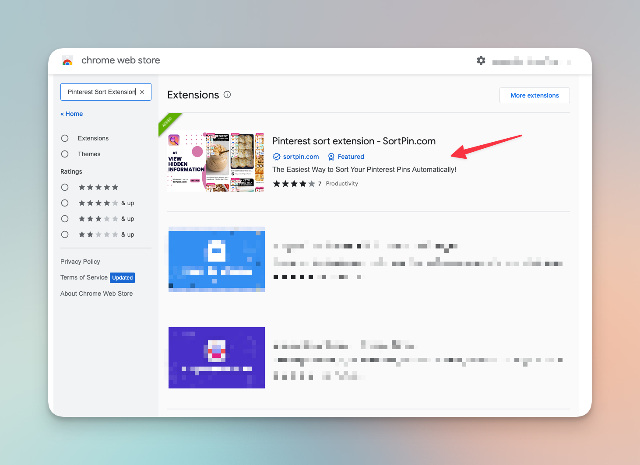The image size is (640, 465).
Task: Click the chrome web store title text
Action: [x=121, y=60]
